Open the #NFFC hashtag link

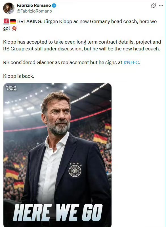[131, 62]
